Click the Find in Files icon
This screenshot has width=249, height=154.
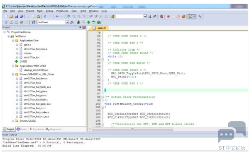[113, 17]
